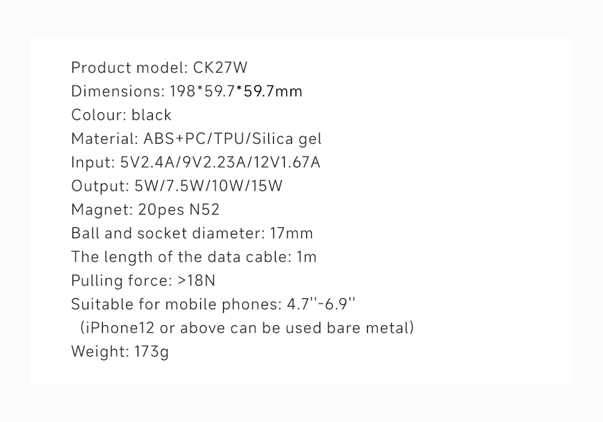Click the data cable length line
Image resolution: width=603 pixels, height=422 pixels.
tap(194, 256)
